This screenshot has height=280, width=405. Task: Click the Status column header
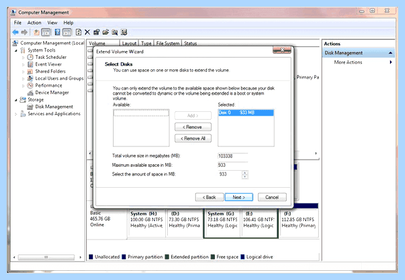(190, 43)
